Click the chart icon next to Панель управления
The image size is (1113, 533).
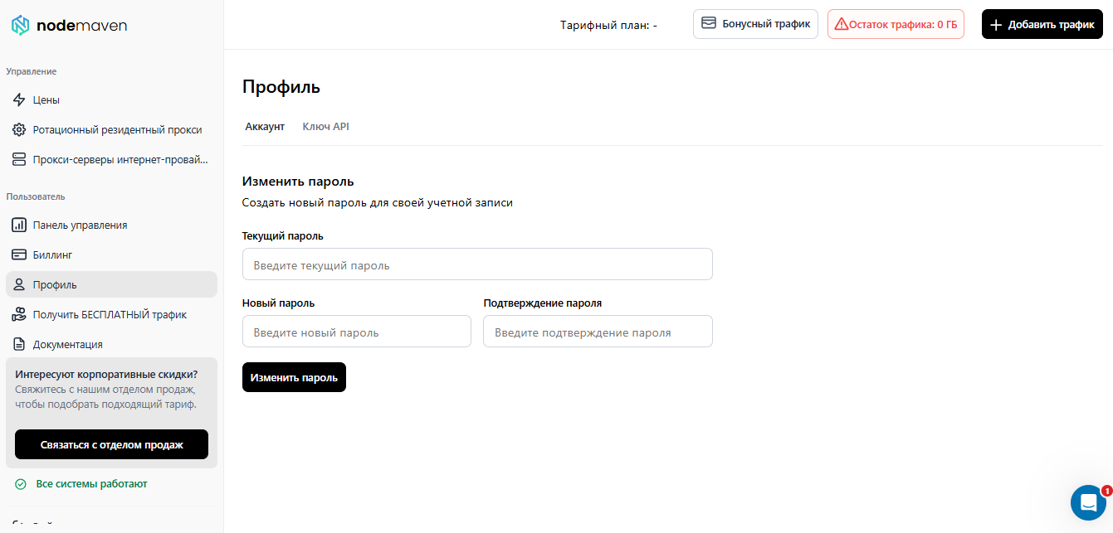point(19,225)
